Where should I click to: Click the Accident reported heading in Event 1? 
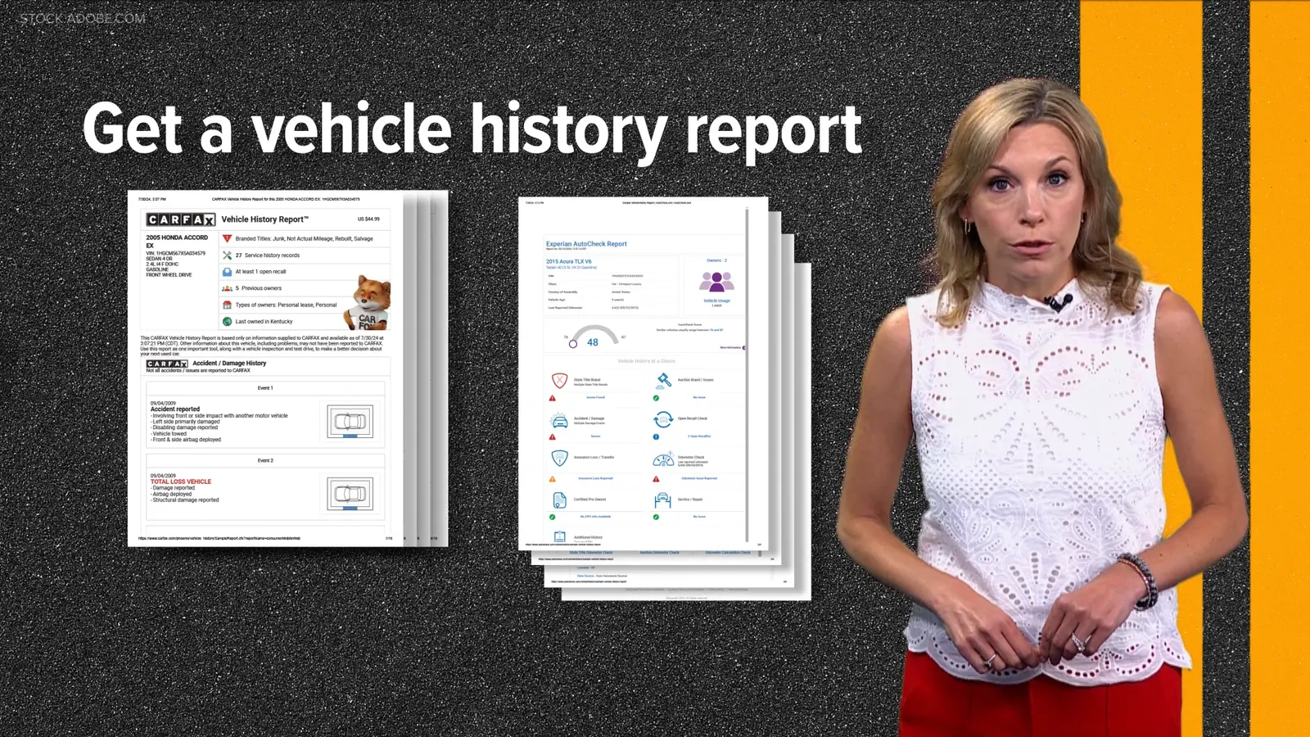point(175,409)
